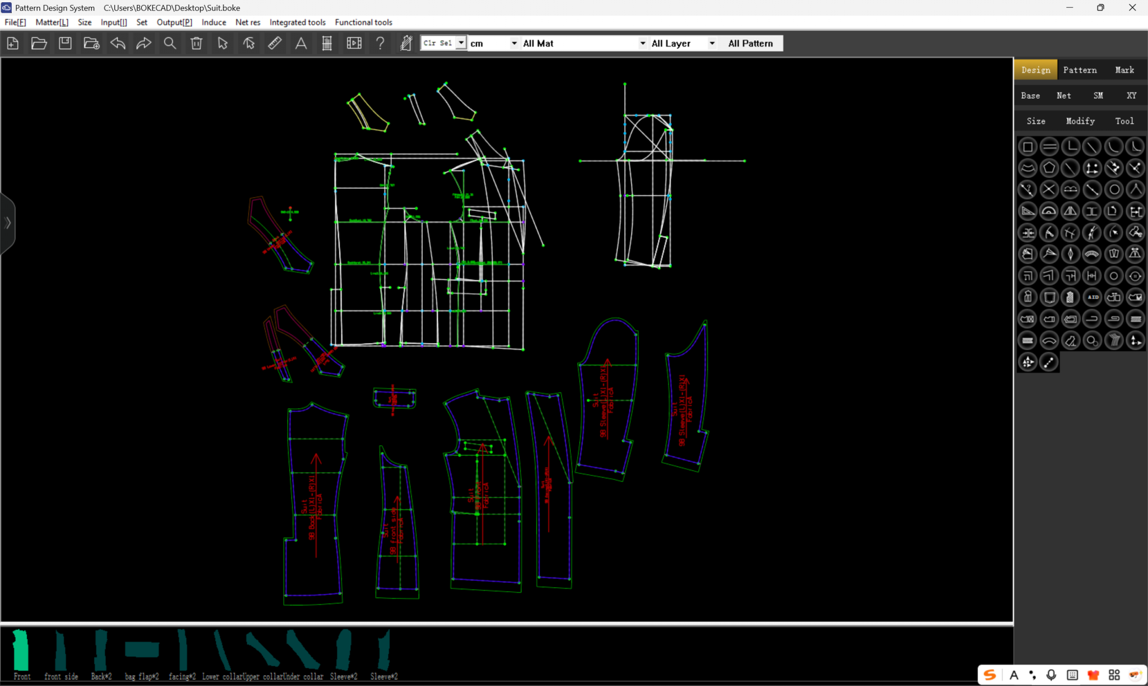This screenshot has height=686, width=1148.
Task: Select the Front piece thumbnail at the bottom
Action: coord(21,650)
